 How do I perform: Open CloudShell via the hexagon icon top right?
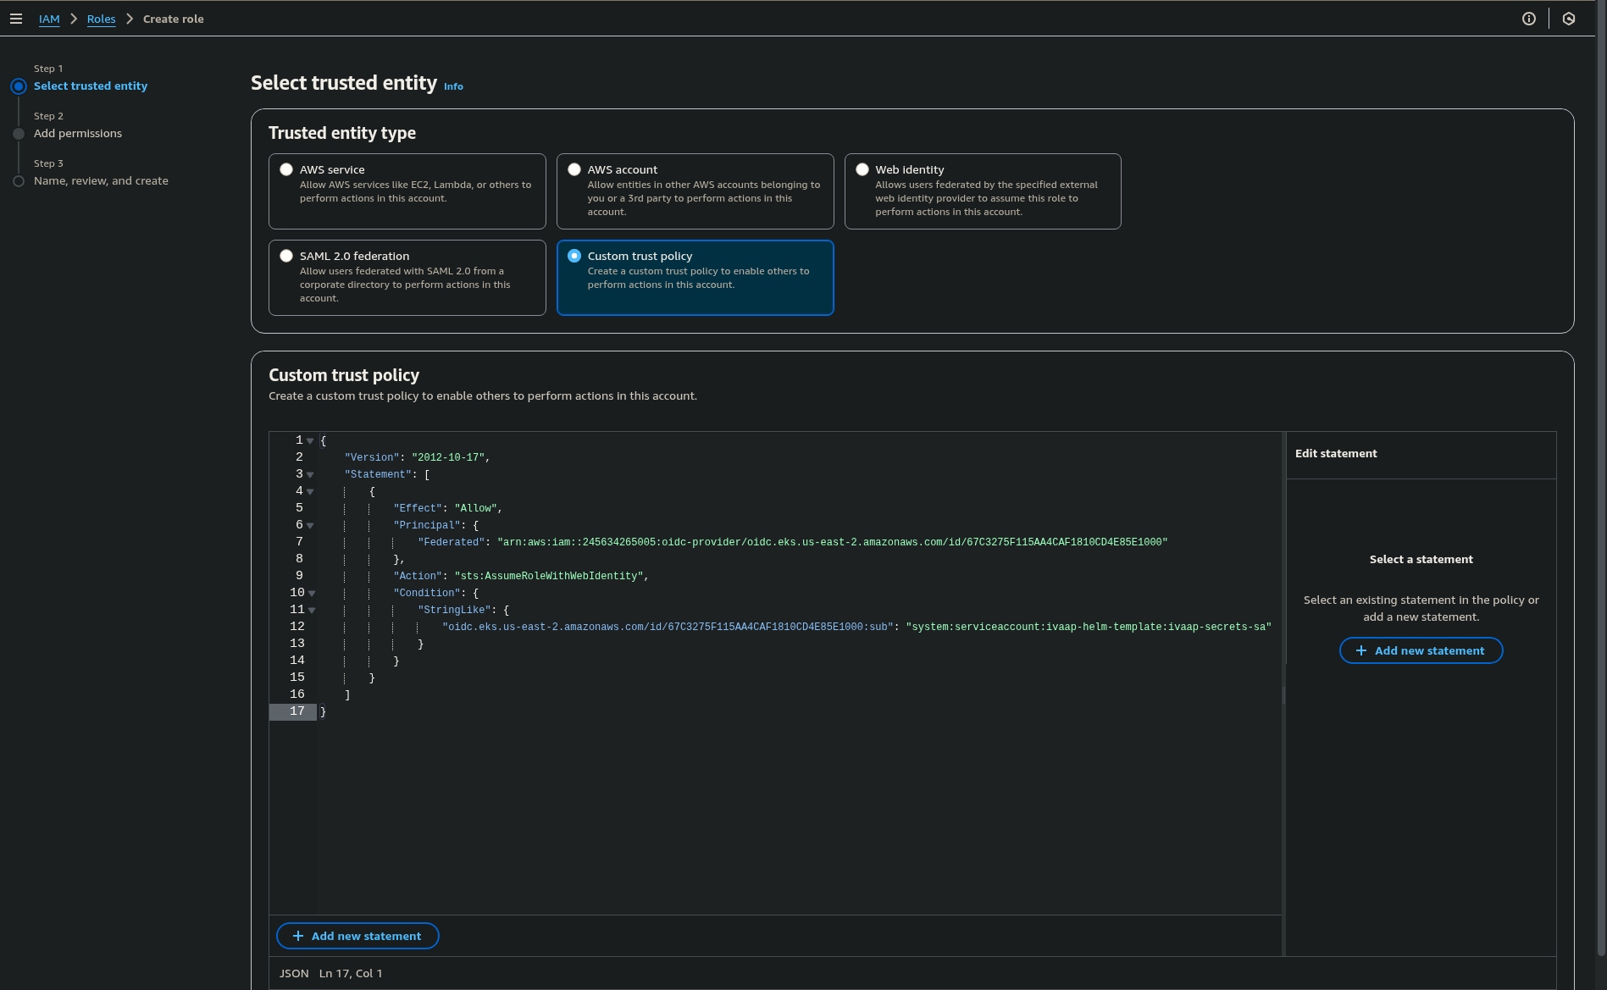[x=1568, y=18]
